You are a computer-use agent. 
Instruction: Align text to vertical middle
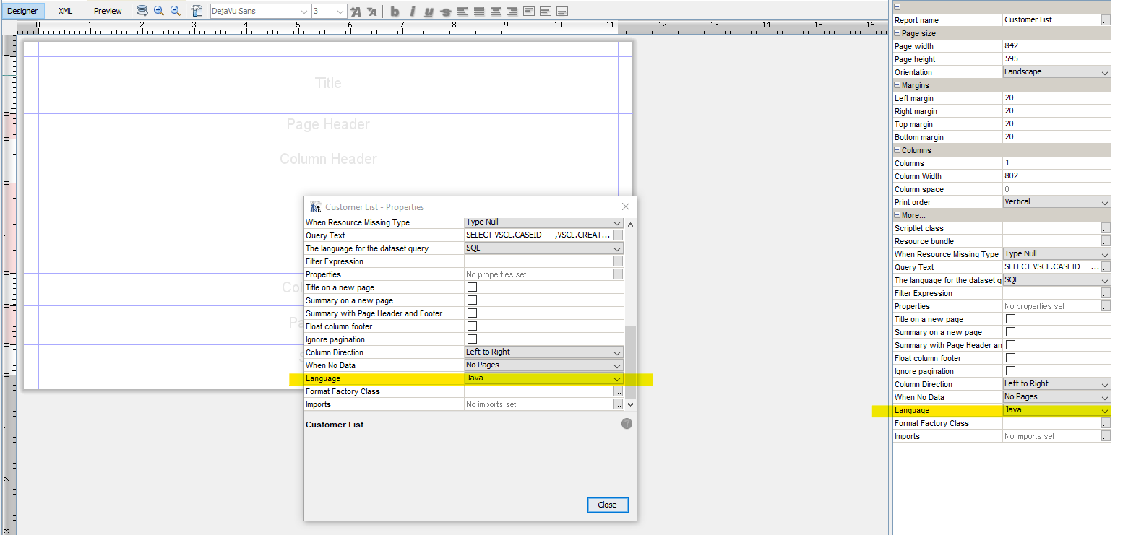click(546, 12)
